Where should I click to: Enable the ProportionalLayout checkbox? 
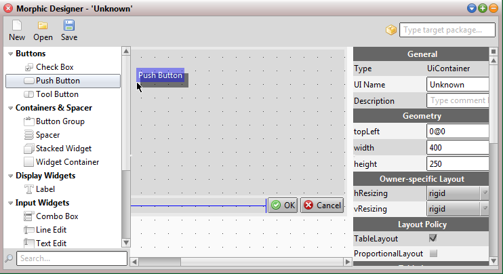click(433, 254)
